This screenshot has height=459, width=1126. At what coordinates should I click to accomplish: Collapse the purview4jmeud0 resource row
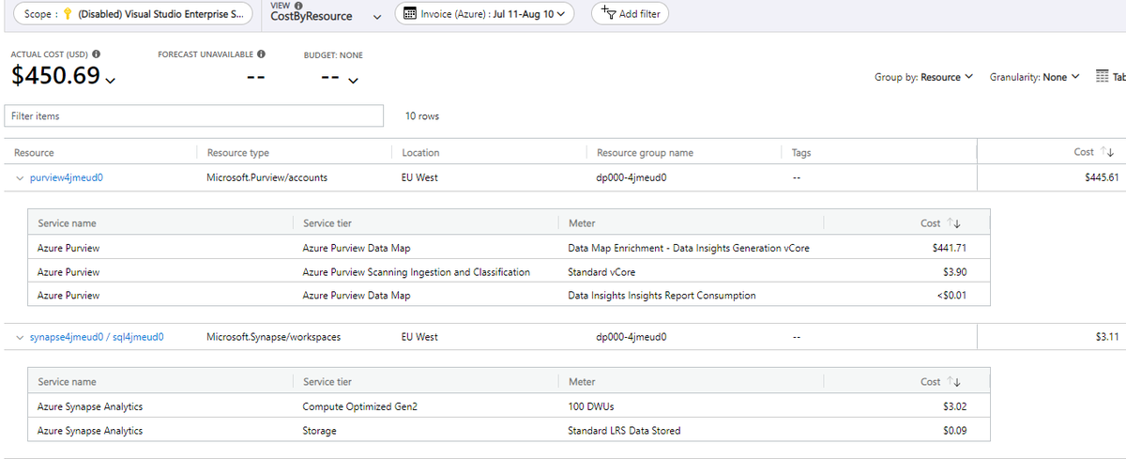tap(20, 177)
